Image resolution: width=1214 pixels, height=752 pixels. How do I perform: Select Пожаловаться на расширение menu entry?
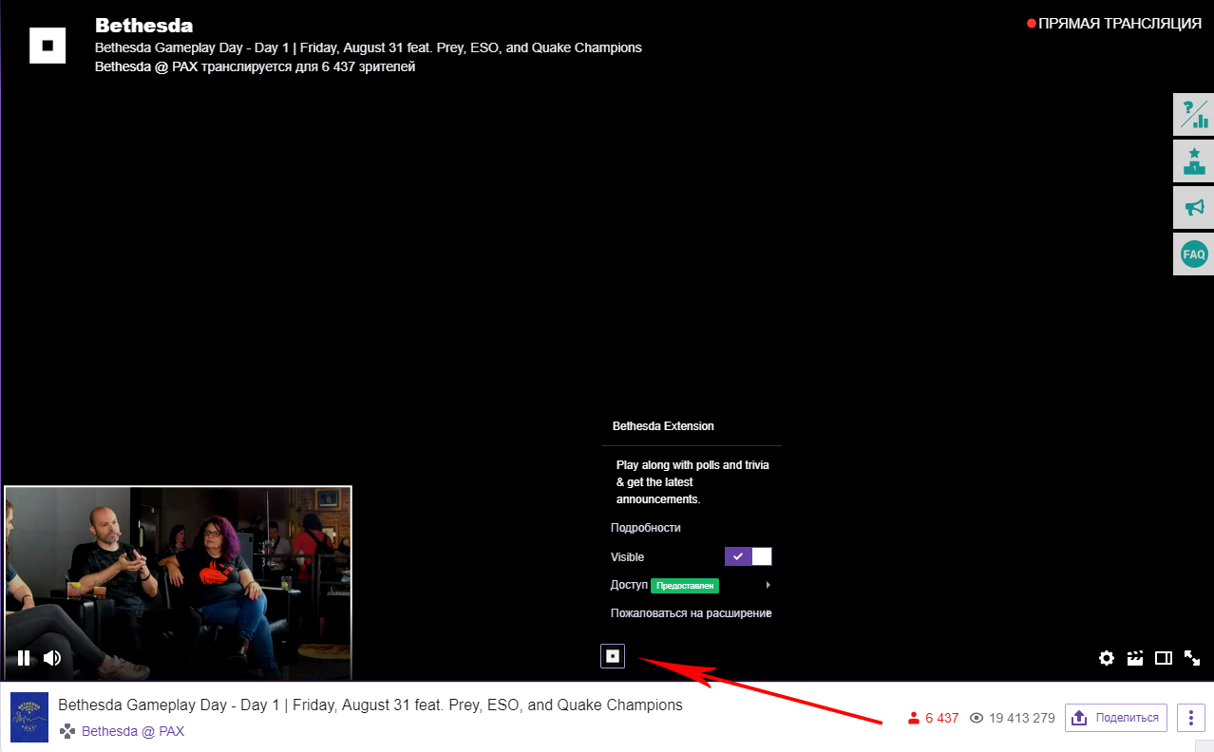tap(691, 613)
